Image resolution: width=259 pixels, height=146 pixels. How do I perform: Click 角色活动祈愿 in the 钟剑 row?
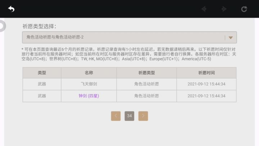pos(146,96)
